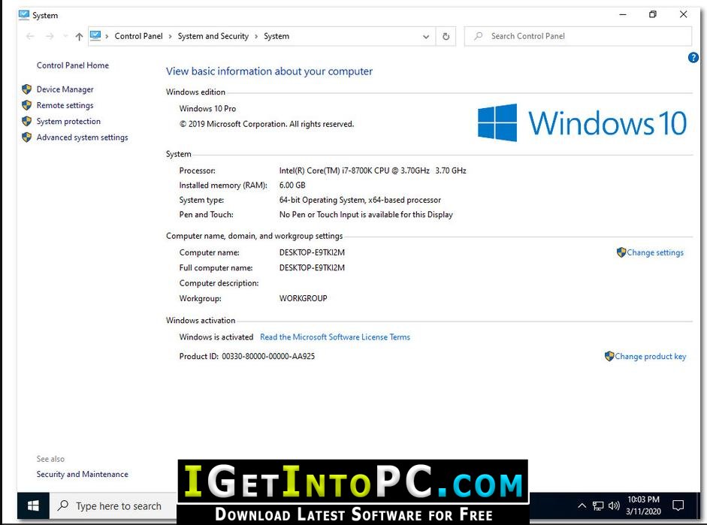
Task: Navigate to System and Security breadcrumb
Action: [x=213, y=36]
